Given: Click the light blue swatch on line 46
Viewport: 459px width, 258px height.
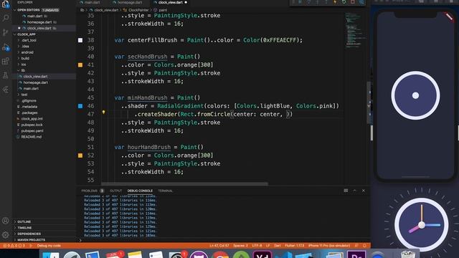Looking at the screenshot, I should pos(80,106).
